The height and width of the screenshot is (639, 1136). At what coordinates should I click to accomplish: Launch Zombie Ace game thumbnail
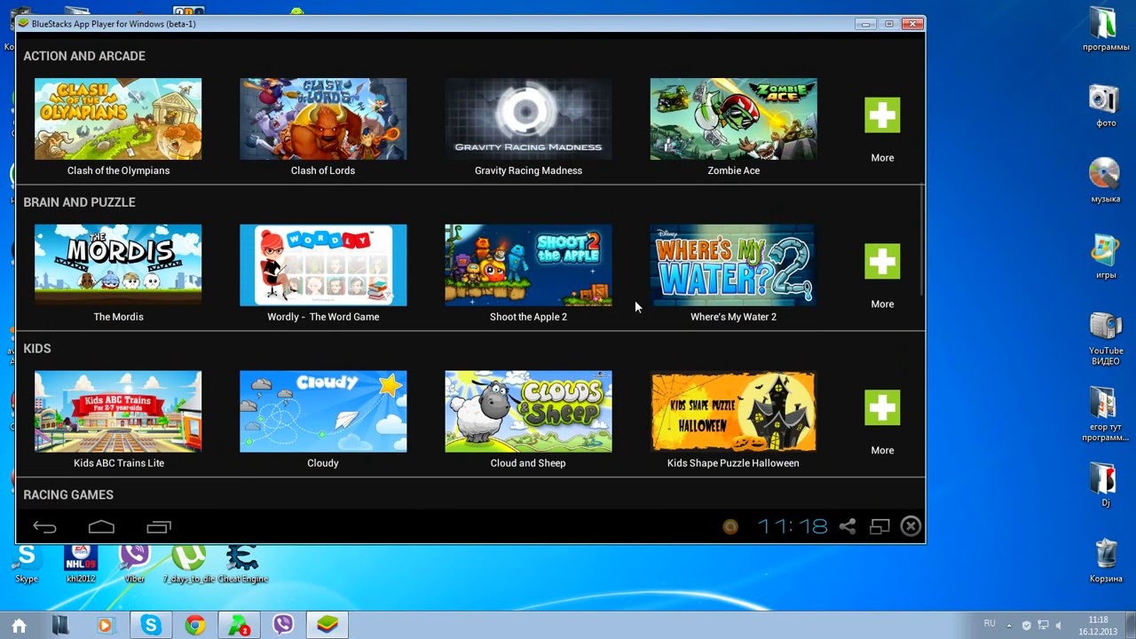[733, 119]
